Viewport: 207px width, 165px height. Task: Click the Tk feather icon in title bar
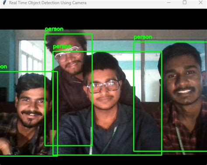point(4,2)
